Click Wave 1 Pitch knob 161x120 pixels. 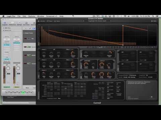coord(44,53)
